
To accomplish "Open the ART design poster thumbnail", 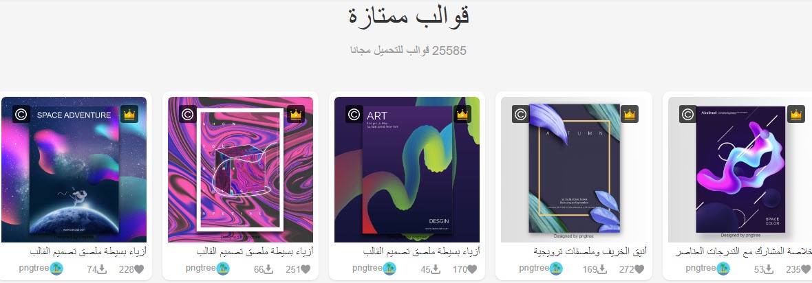I will click(x=407, y=170).
